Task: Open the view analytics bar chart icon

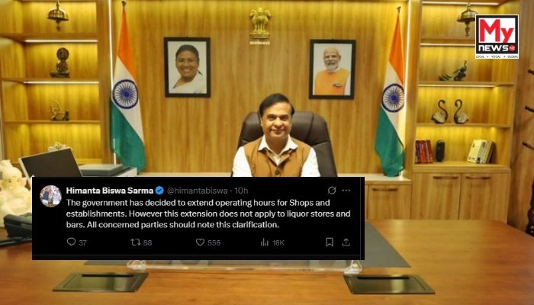Action: [265, 242]
